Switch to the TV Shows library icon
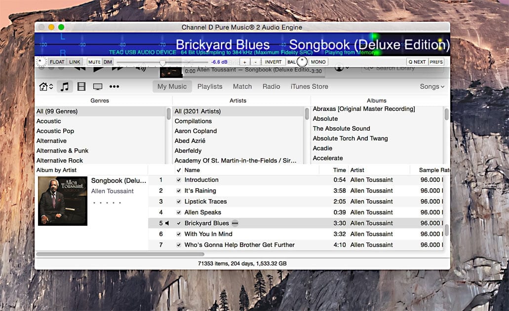The image size is (509, 311). (98, 86)
